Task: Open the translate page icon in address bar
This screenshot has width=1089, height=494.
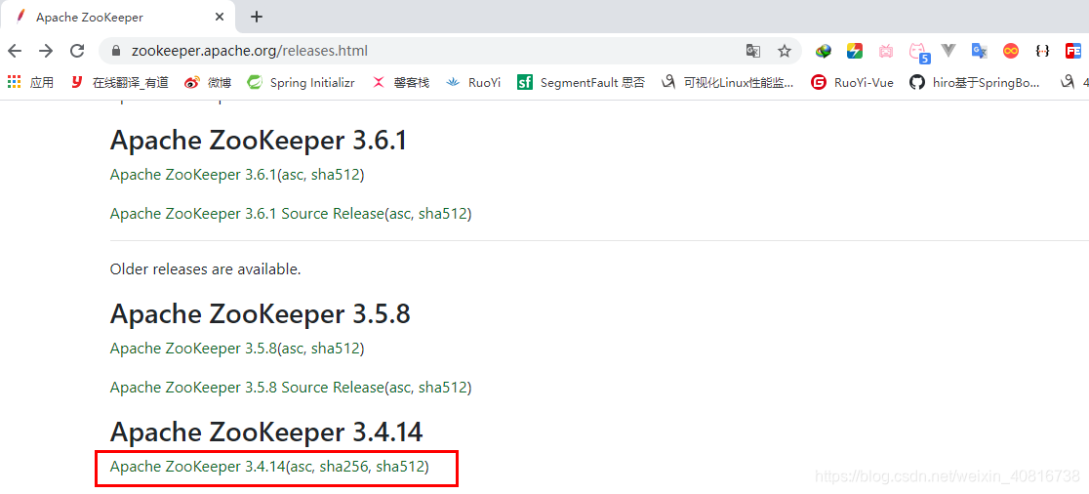Action: click(753, 51)
